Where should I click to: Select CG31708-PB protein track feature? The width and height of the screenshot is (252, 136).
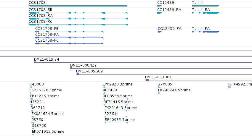[69, 32]
